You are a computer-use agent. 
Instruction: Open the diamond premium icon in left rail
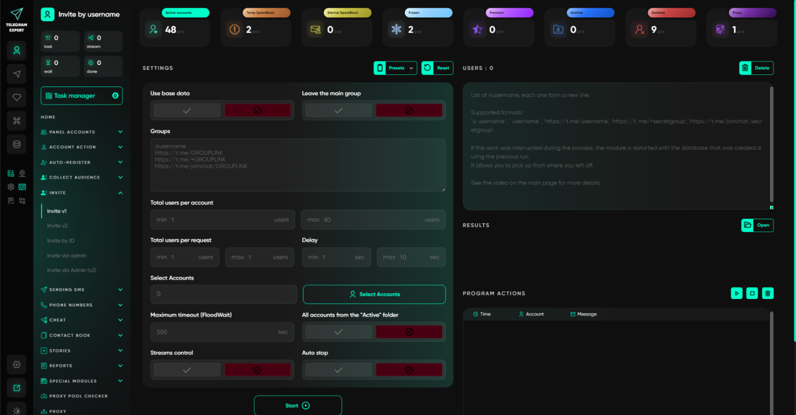pos(16,97)
